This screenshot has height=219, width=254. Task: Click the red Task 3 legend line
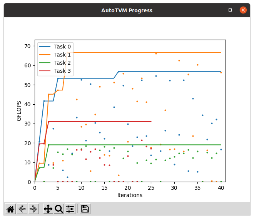[x=45, y=71]
